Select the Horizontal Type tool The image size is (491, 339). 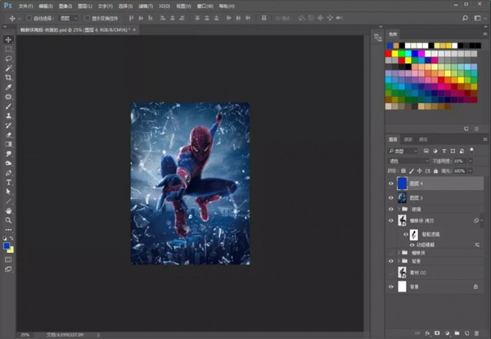pyautogui.click(x=8, y=182)
